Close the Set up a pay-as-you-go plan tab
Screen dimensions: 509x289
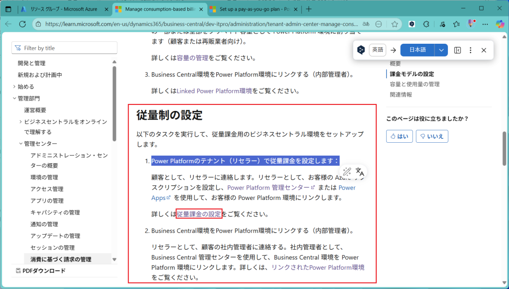(x=296, y=9)
